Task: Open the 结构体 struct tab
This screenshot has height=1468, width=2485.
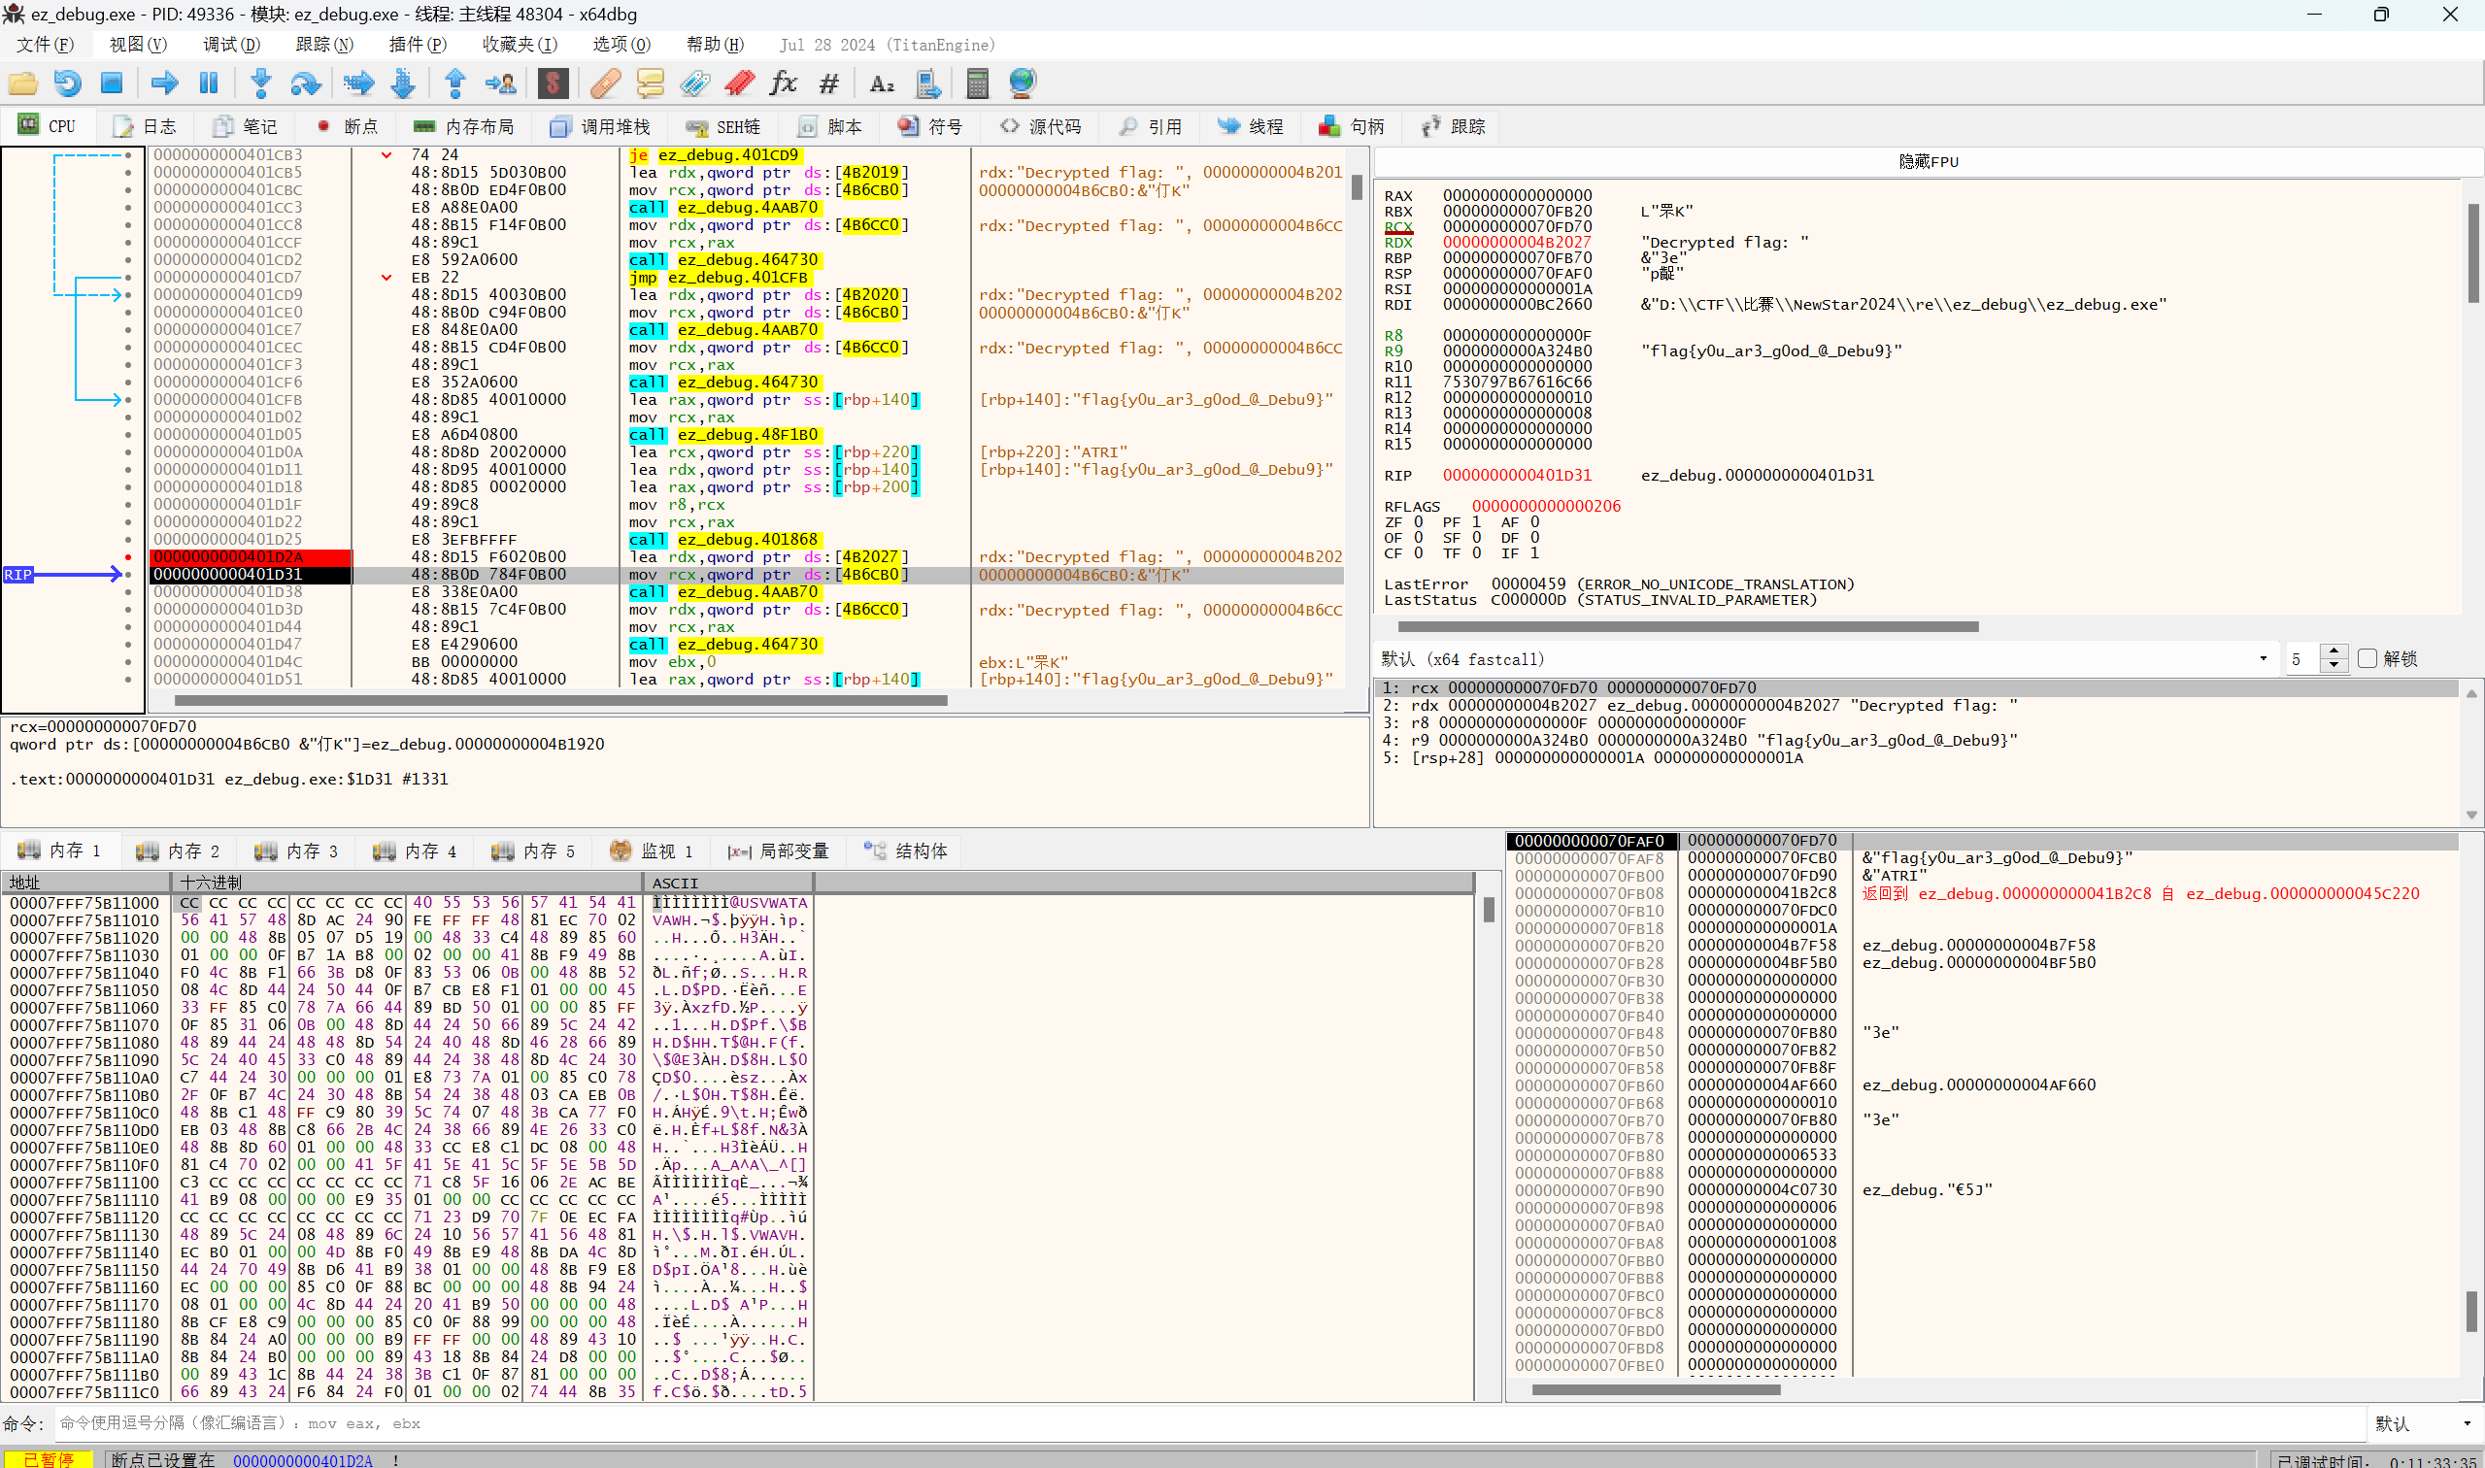Action: (906, 851)
